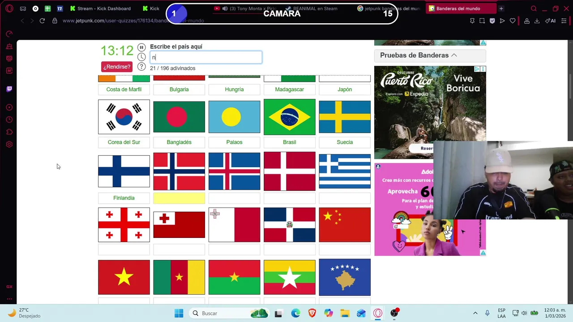Viewport: 573px width, 322px height.
Task: Click the ¿Rendirse? give up button
Action: tap(117, 67)
